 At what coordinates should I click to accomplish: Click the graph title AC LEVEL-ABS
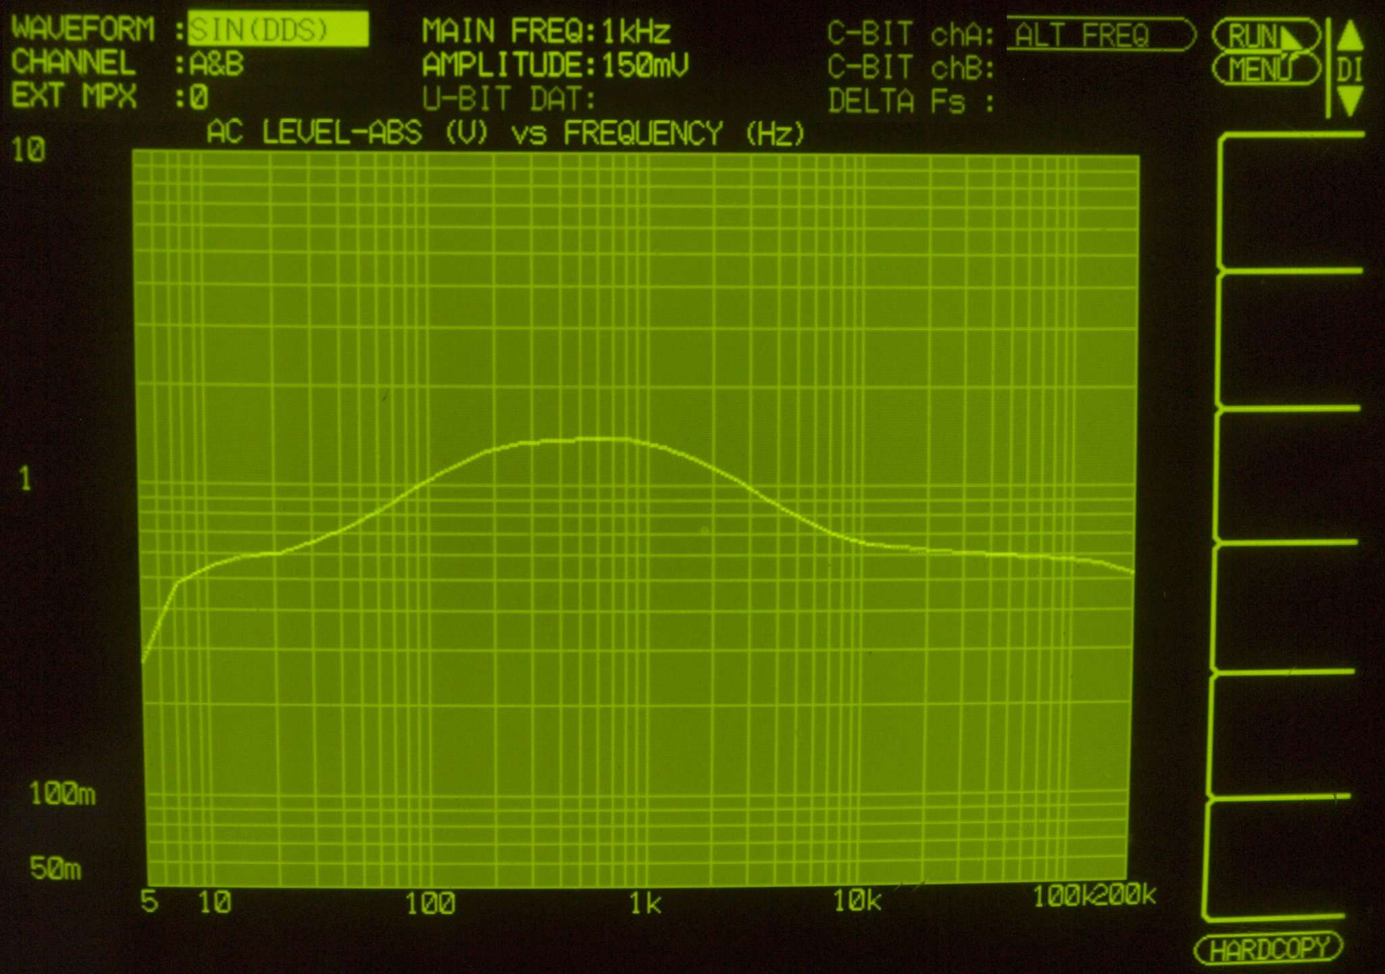click(314, 132)
